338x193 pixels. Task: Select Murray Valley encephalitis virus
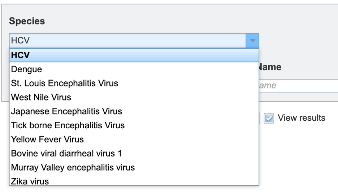(x=134, y=167)
